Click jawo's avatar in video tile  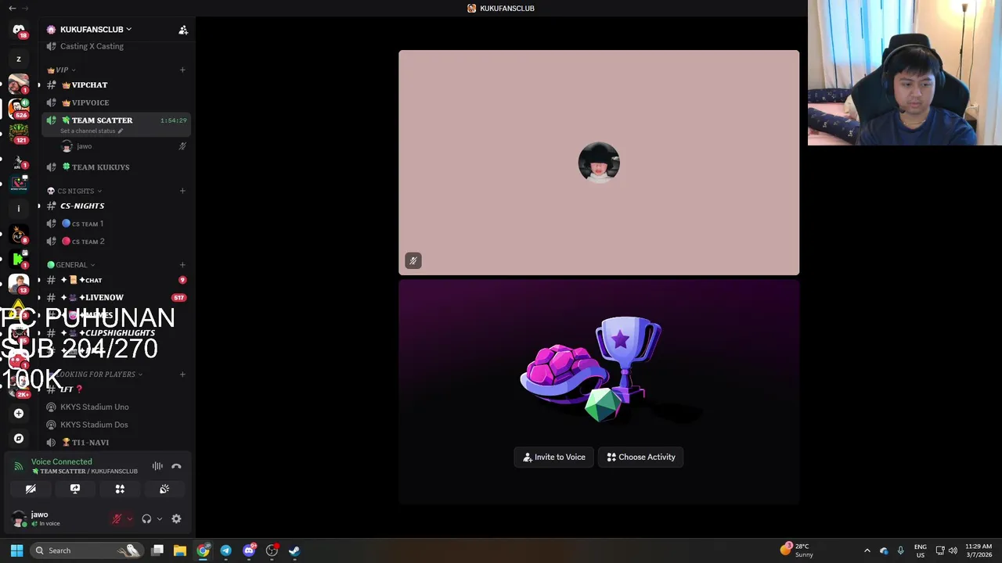599,163
